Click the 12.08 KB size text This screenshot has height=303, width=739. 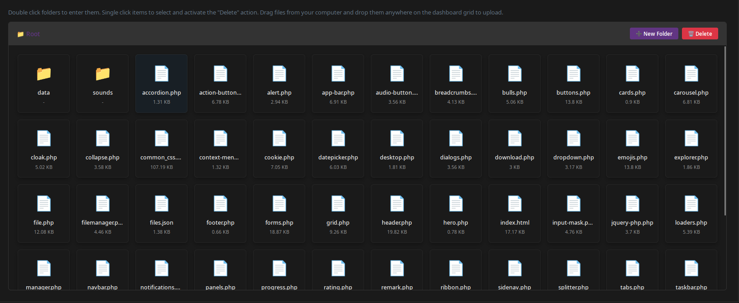tap(44, 232)
